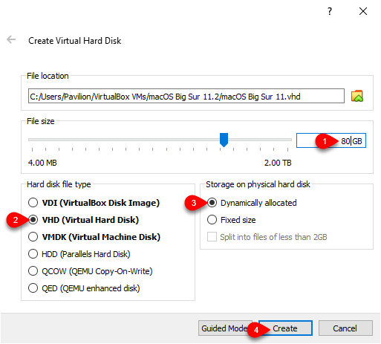Click the file location path field

coord(186,96)
